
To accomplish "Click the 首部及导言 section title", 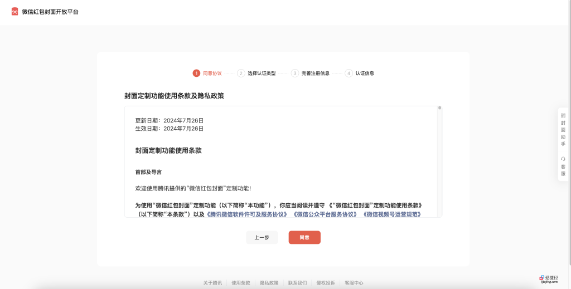I will 148,172.
